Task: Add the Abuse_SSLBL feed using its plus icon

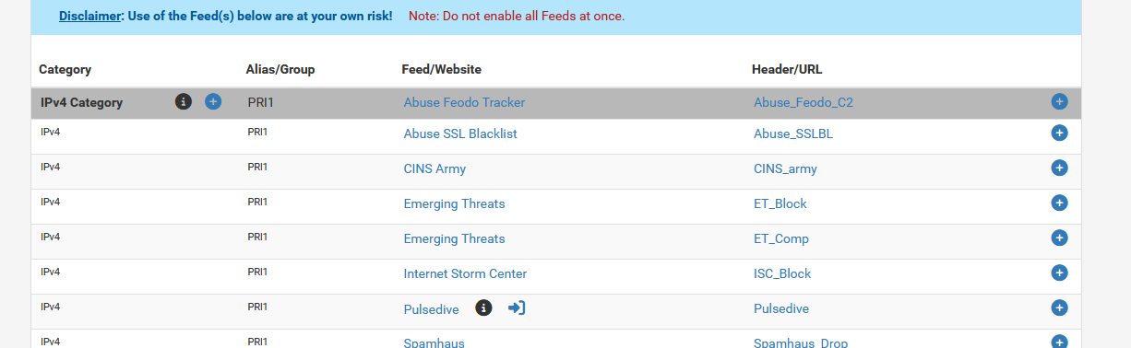Action: [x=1059, y=133]
